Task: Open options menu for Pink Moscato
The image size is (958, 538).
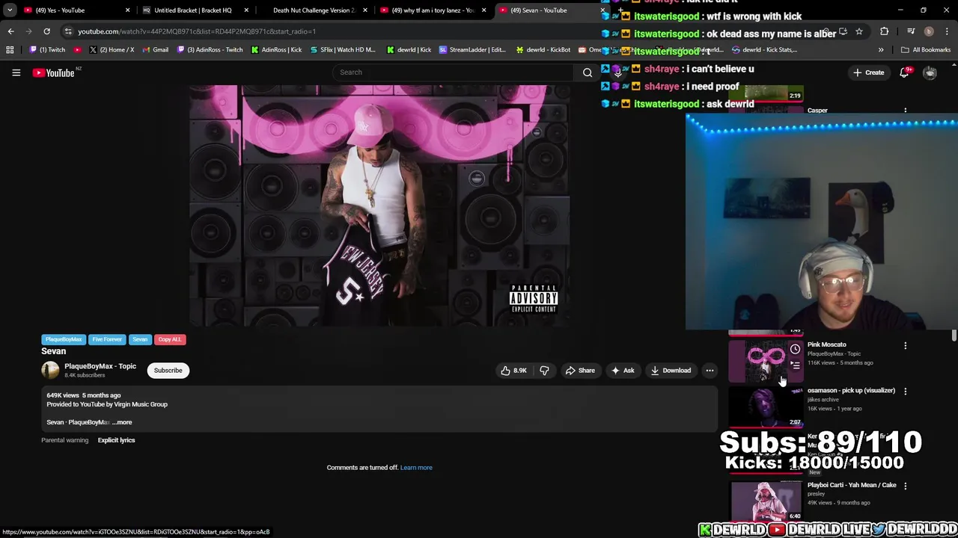Action: [905, 346]
